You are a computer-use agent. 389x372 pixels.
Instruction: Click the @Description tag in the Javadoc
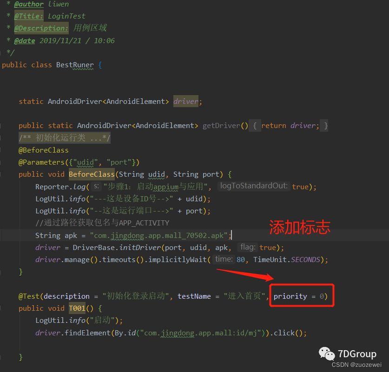pyautogui.click(x=41, y=28)
